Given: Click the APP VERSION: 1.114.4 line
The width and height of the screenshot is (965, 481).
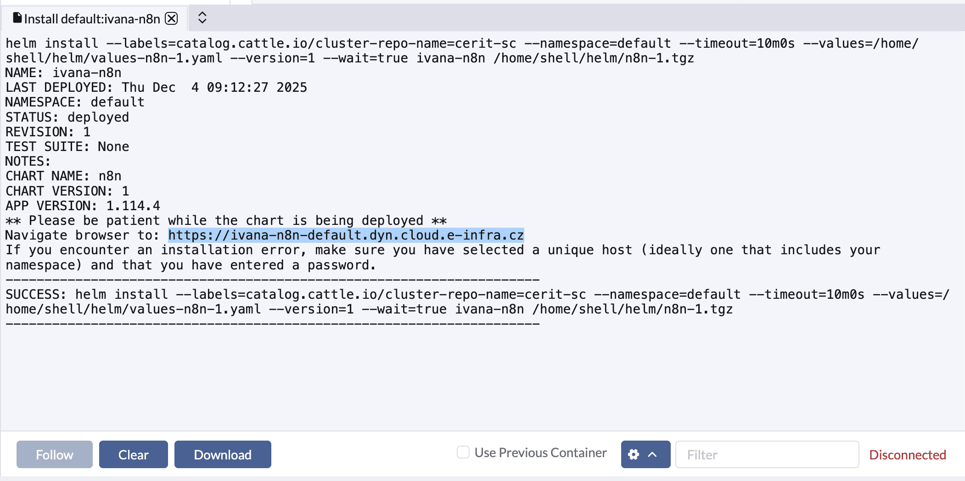Looking at the screenshot, I should coord(83,206).
